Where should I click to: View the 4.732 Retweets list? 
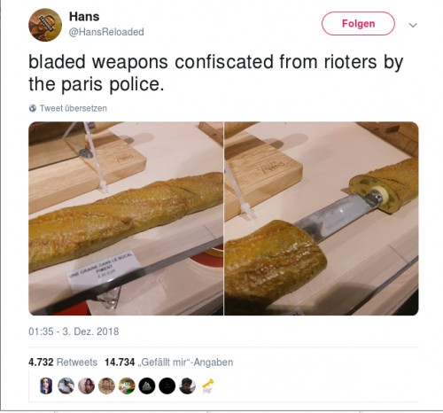coord(63,362)
